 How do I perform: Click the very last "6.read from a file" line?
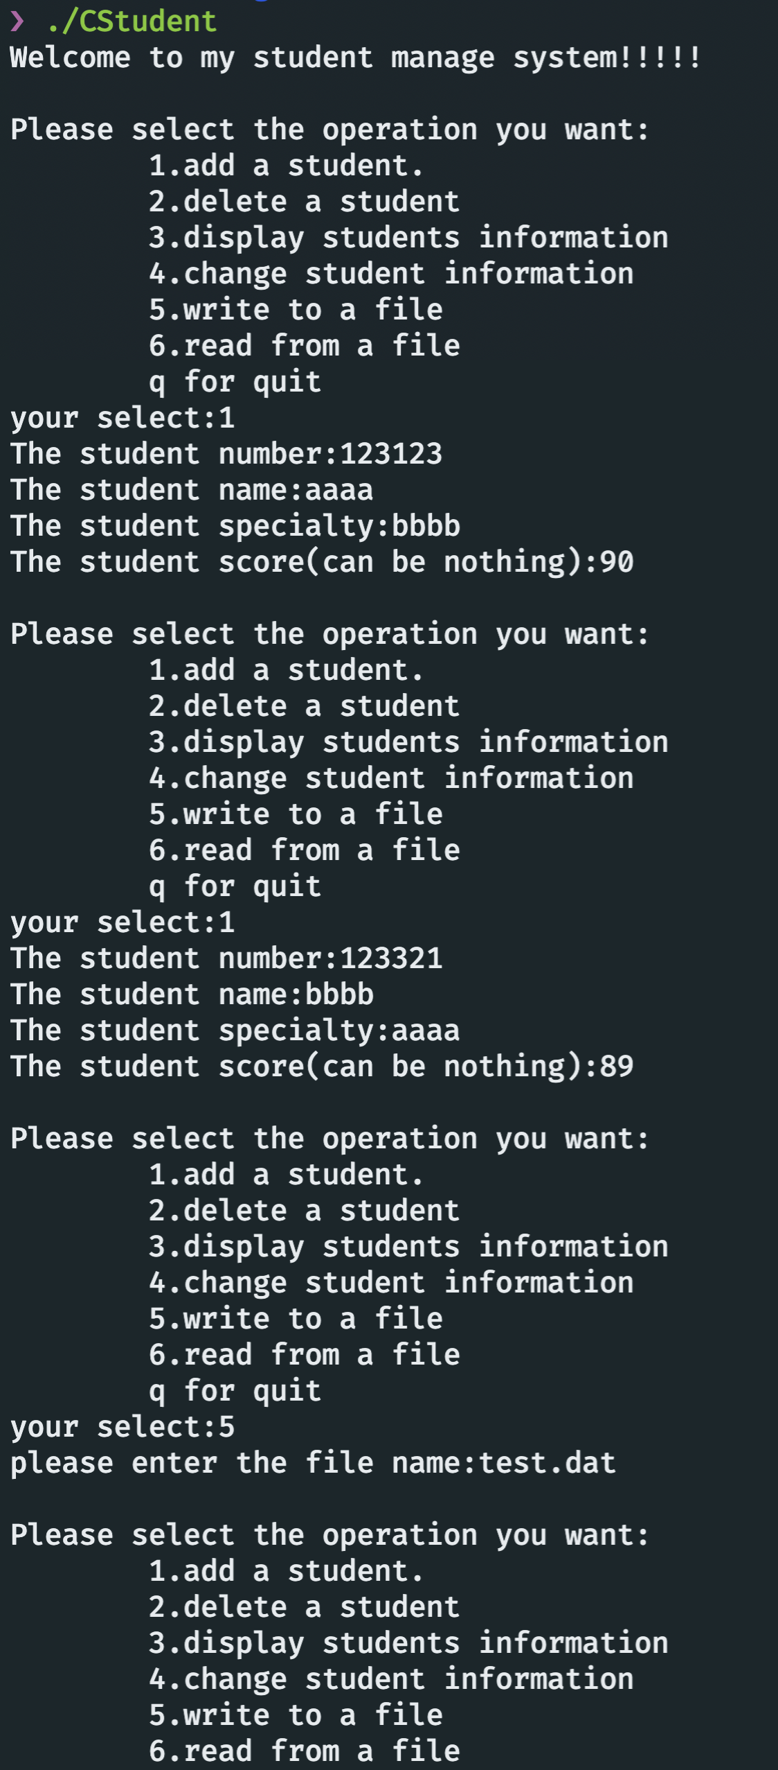304,1751
